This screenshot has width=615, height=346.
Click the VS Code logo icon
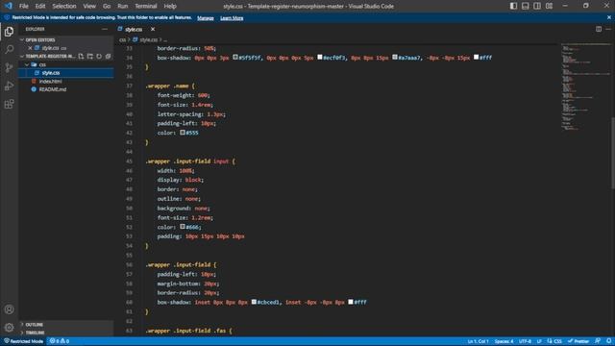(x=9, y=6)
